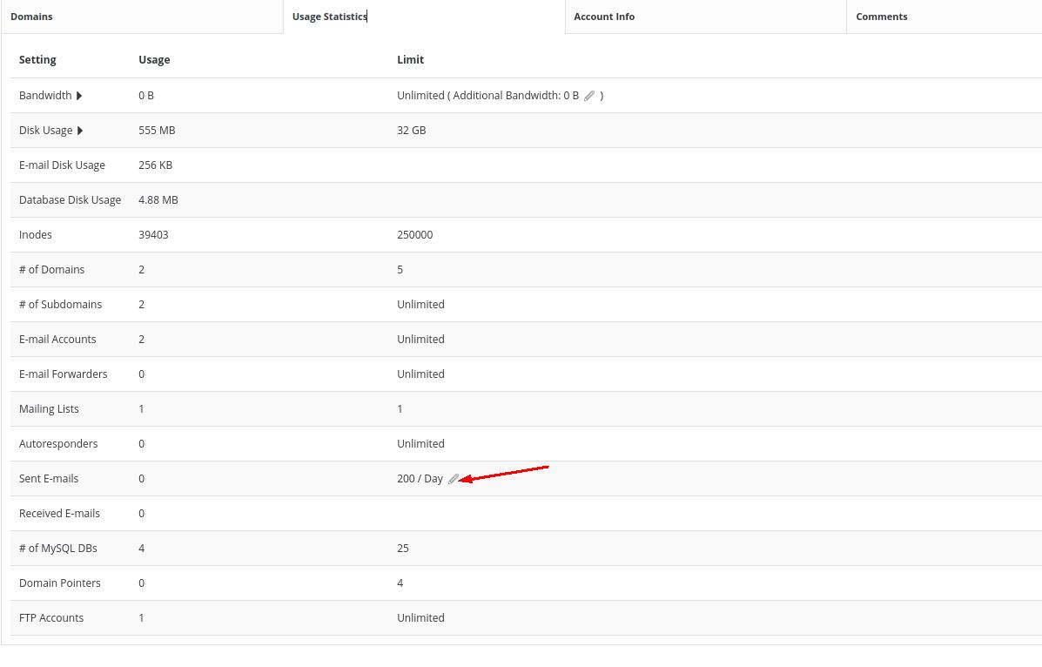This screenshot has width=1042, height=667.
Task: Edit the Additional Bandwidth pencil icon
Action: (x=589, y=96)
